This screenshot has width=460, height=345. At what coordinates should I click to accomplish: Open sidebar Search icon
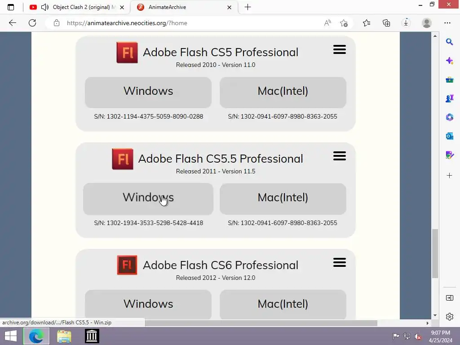449,42
